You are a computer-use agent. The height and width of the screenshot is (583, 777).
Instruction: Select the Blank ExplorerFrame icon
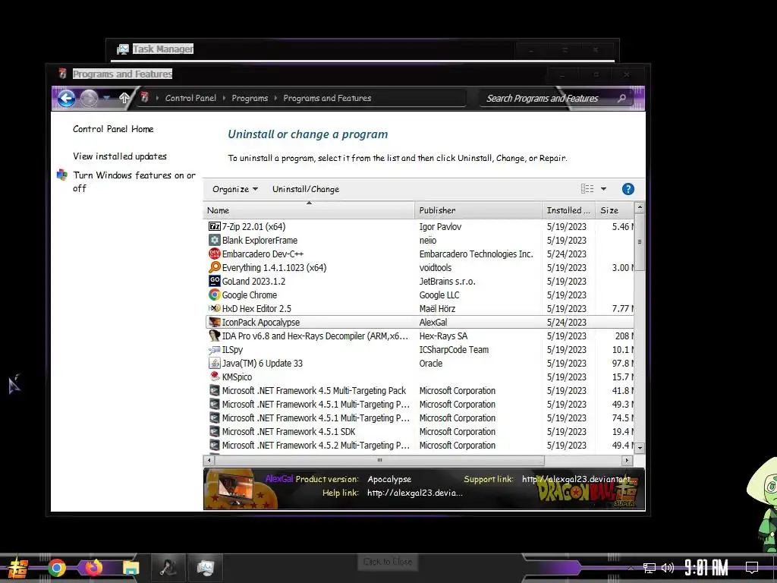(215, 240)
